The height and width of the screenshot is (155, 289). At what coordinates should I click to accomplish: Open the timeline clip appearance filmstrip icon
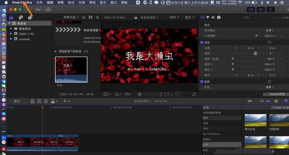(x=276, y=101)
